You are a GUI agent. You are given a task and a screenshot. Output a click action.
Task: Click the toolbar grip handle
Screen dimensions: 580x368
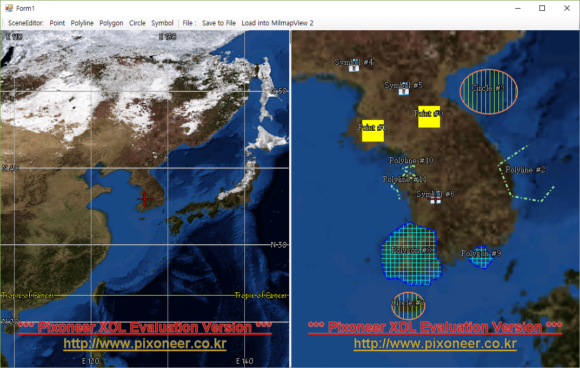[3, 23]
